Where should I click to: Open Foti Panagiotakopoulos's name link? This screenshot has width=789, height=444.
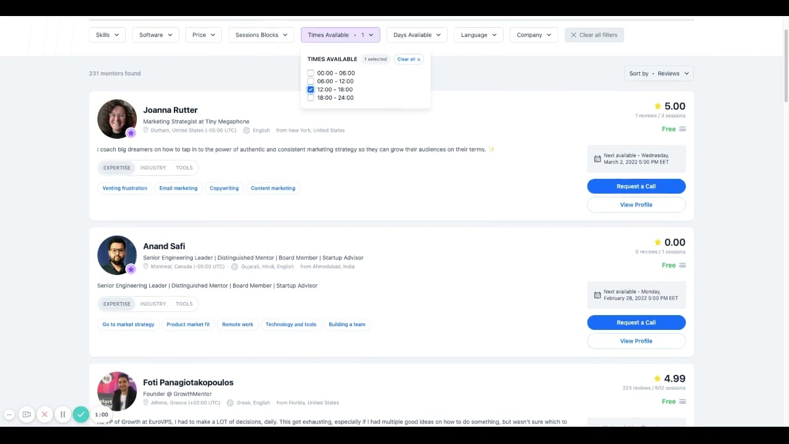(188, 382)
